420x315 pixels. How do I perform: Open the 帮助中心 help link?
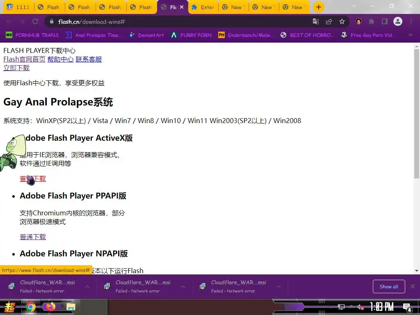point(61,59)
